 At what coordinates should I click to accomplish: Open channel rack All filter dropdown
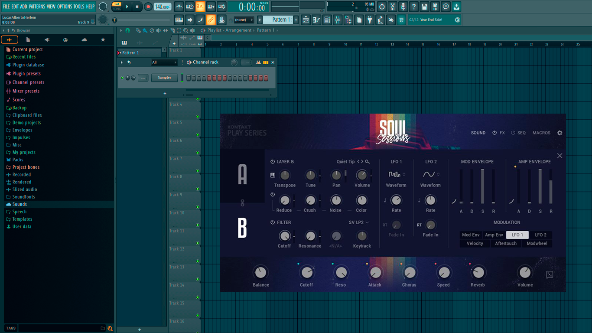tap(164, 62)
